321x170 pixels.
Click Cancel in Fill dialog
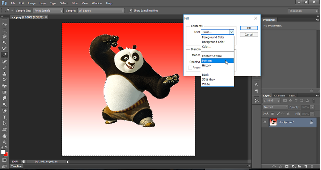click(249, 35)
